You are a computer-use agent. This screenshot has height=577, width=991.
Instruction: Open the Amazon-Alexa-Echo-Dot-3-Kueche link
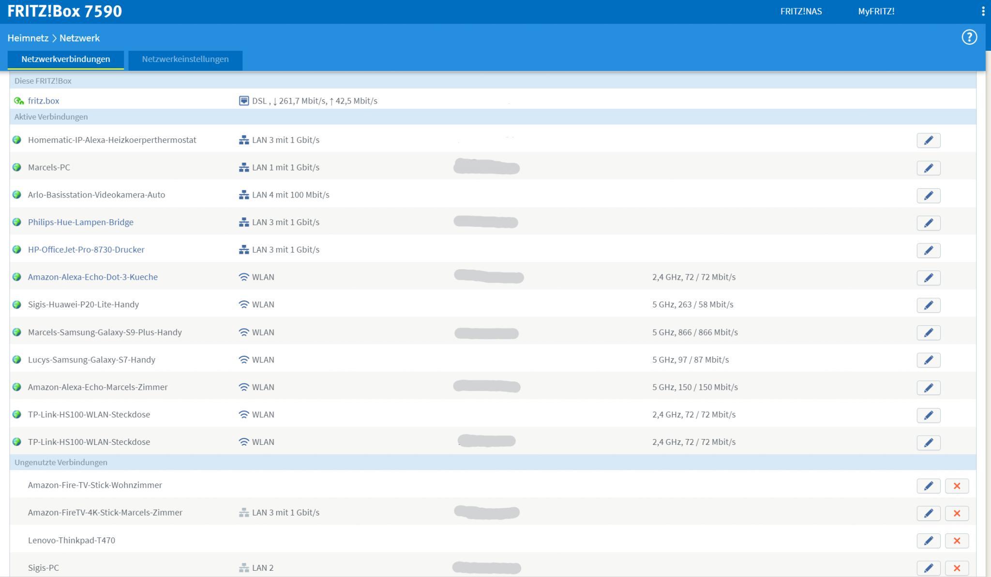pyautogui.click(x=93, y=277)
